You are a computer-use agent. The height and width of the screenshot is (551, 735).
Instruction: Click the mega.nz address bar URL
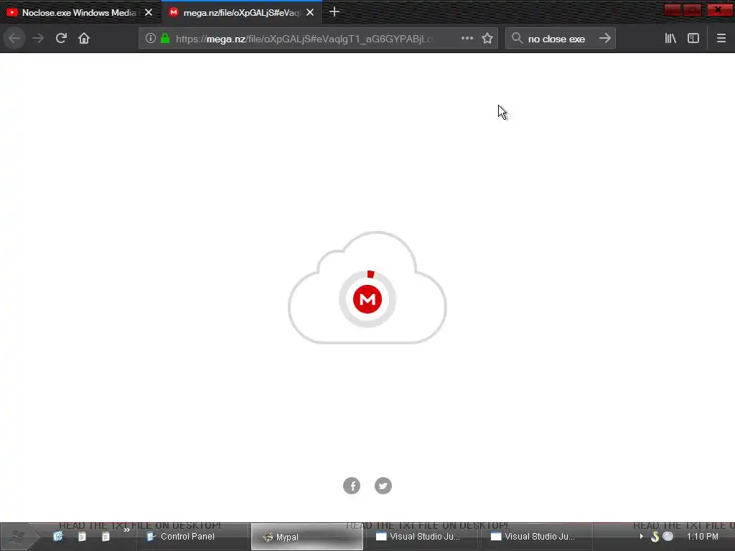(x=304, y=39)
